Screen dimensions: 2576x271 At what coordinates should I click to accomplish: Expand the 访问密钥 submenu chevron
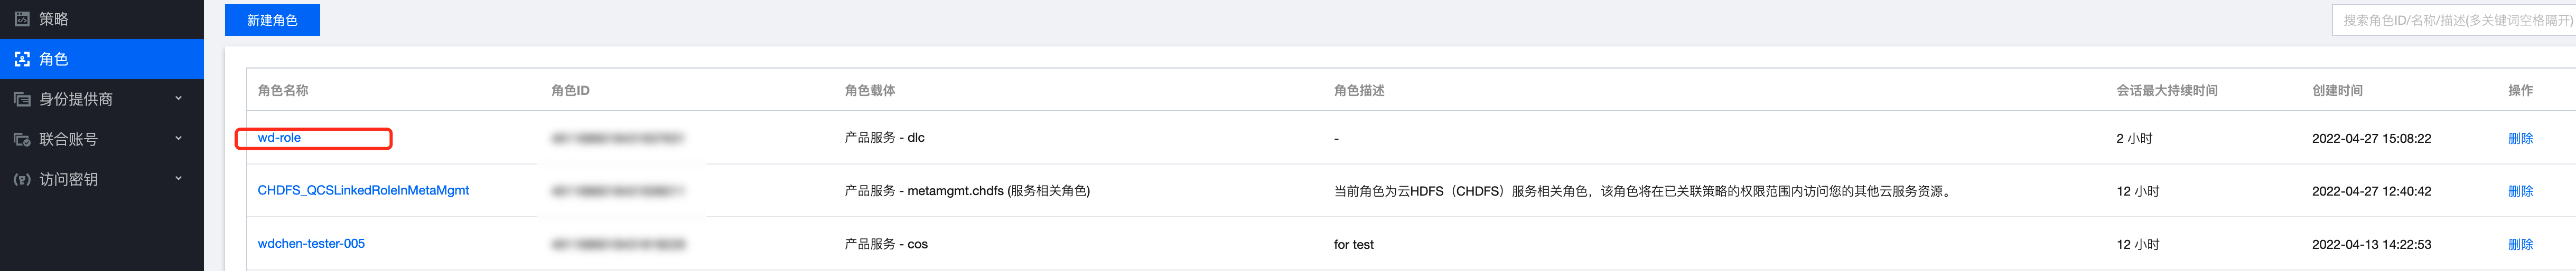(179, 179)
